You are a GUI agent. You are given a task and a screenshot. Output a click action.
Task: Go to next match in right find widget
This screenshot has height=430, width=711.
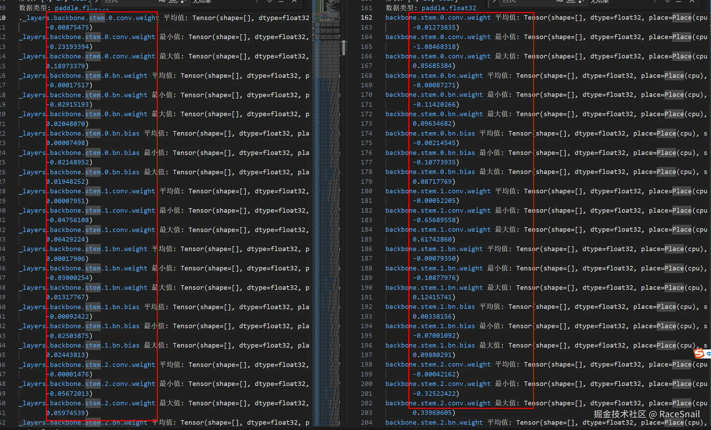[667, 1]
